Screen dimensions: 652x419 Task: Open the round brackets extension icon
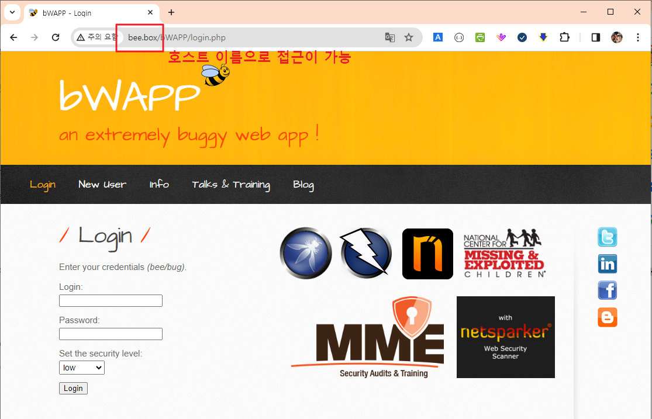tap(459, 37)
